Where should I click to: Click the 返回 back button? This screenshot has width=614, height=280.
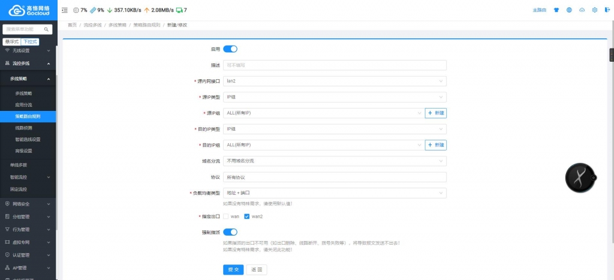point(257,270)
